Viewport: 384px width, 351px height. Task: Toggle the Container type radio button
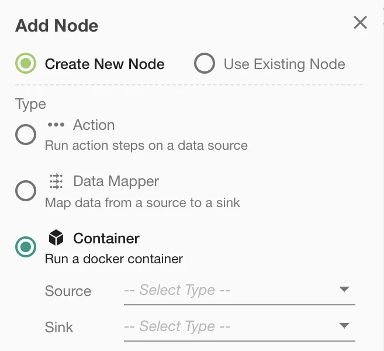coord(26,247)
